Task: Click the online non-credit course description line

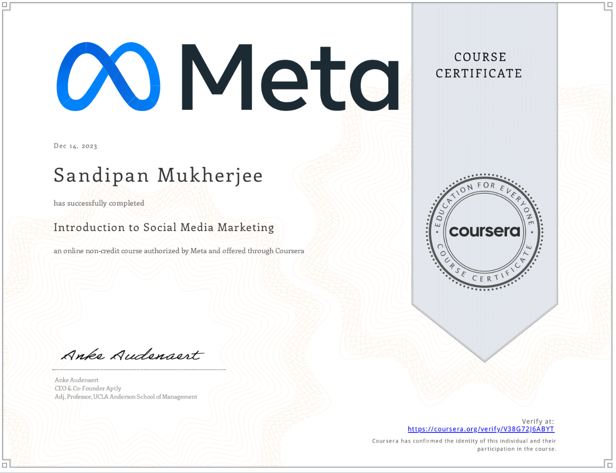Action: click(179, 251)
